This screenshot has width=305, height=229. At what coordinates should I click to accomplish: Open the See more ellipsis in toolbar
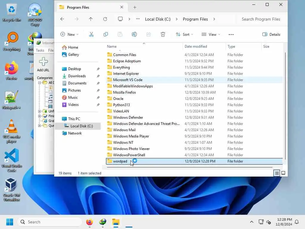(231, 35)
